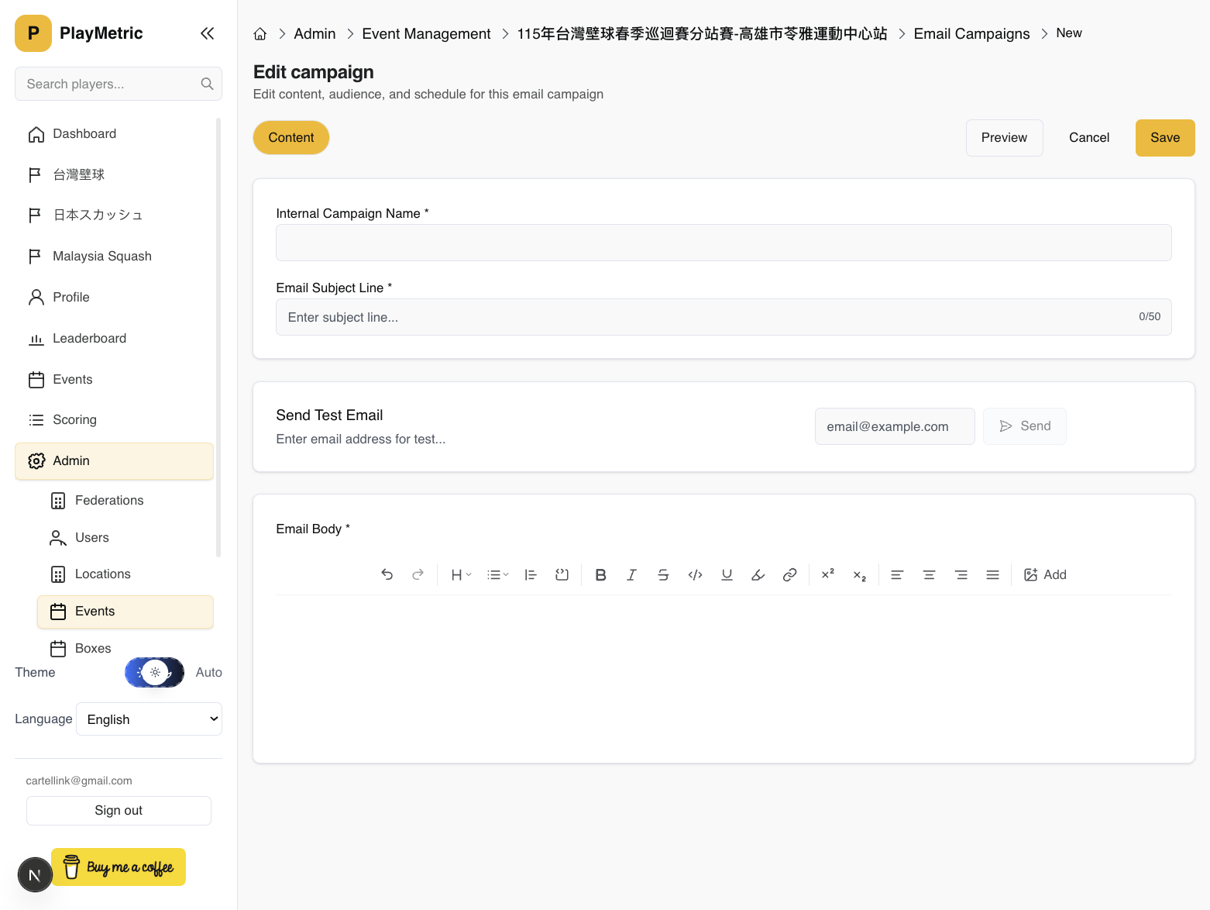Open Malaysia Squash in sidebar
The width and height of the screenshot is (1210, 910).
(114, 256)
